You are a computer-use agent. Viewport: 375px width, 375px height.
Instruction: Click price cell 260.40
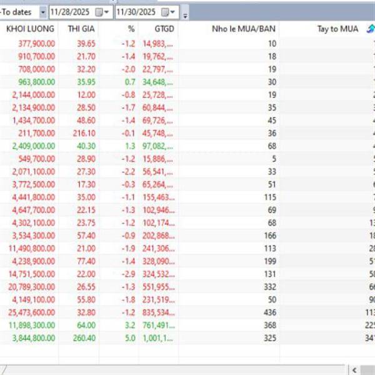(84, 338)
